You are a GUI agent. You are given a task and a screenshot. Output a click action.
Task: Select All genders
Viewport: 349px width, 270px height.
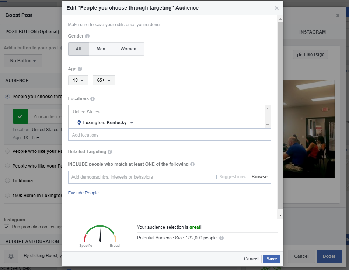pyautogui.click(x=78, y=49)
